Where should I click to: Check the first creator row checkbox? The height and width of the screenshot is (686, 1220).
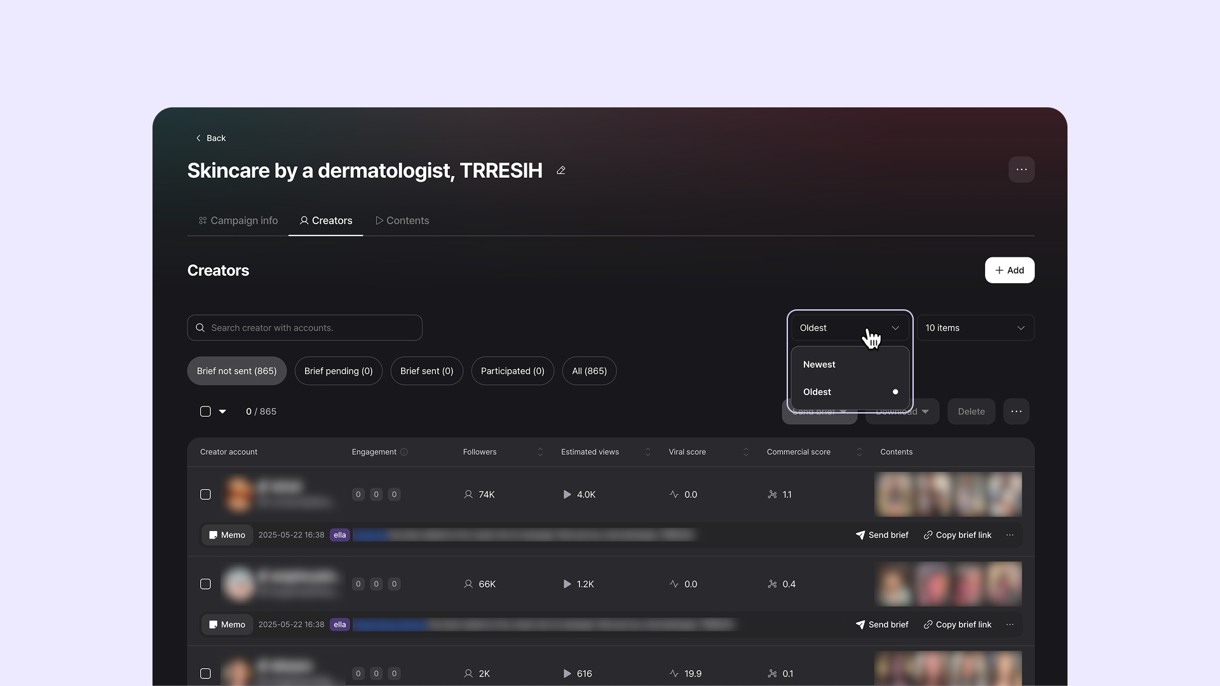(x=205, y=494)
